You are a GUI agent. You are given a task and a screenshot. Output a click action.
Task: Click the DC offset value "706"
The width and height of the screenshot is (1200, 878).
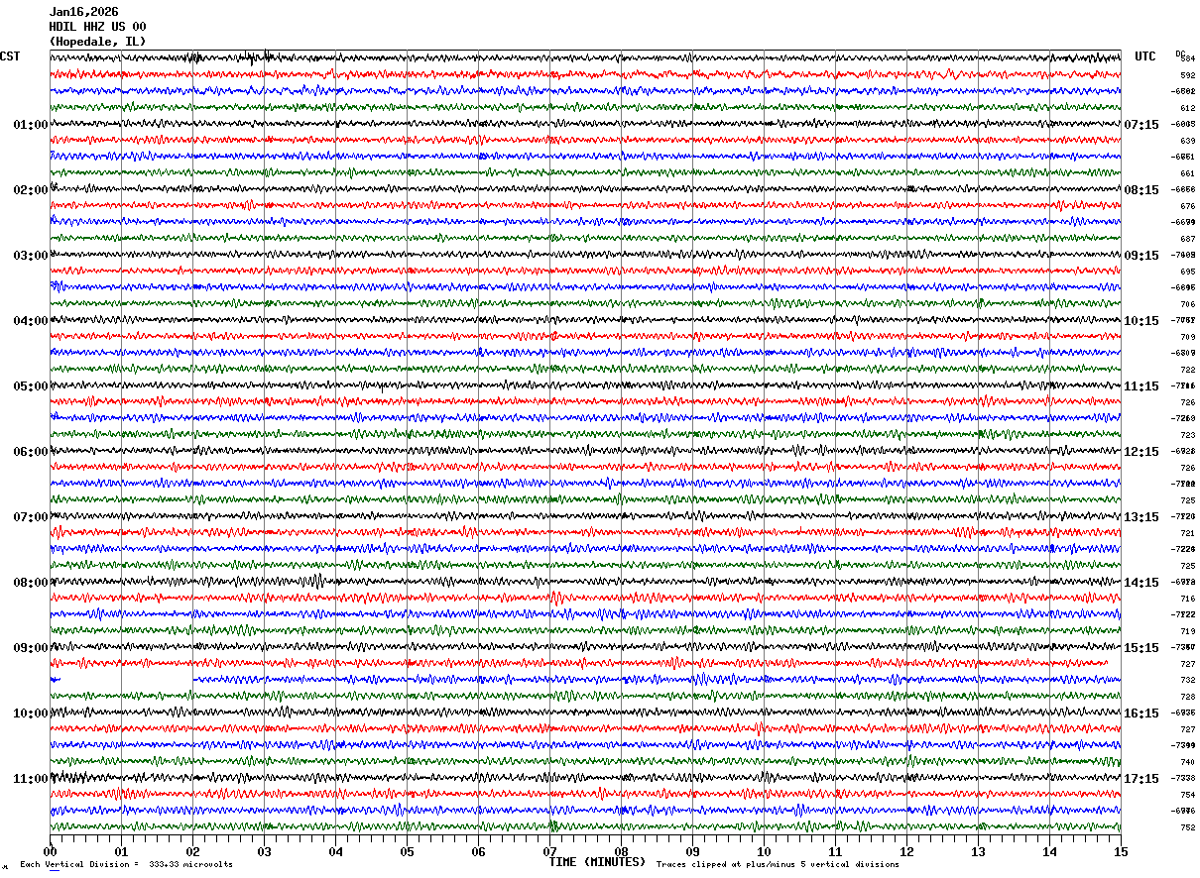point(1187,304)
